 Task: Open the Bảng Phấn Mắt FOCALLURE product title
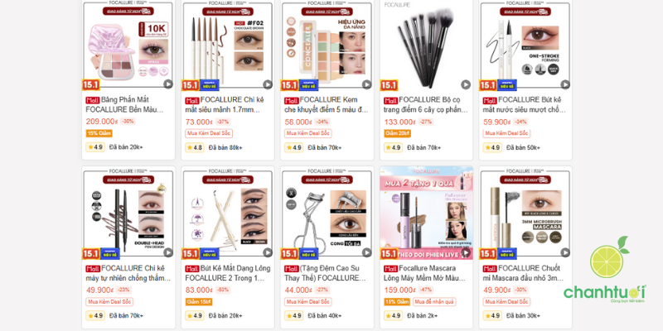[x=125, y=105]
